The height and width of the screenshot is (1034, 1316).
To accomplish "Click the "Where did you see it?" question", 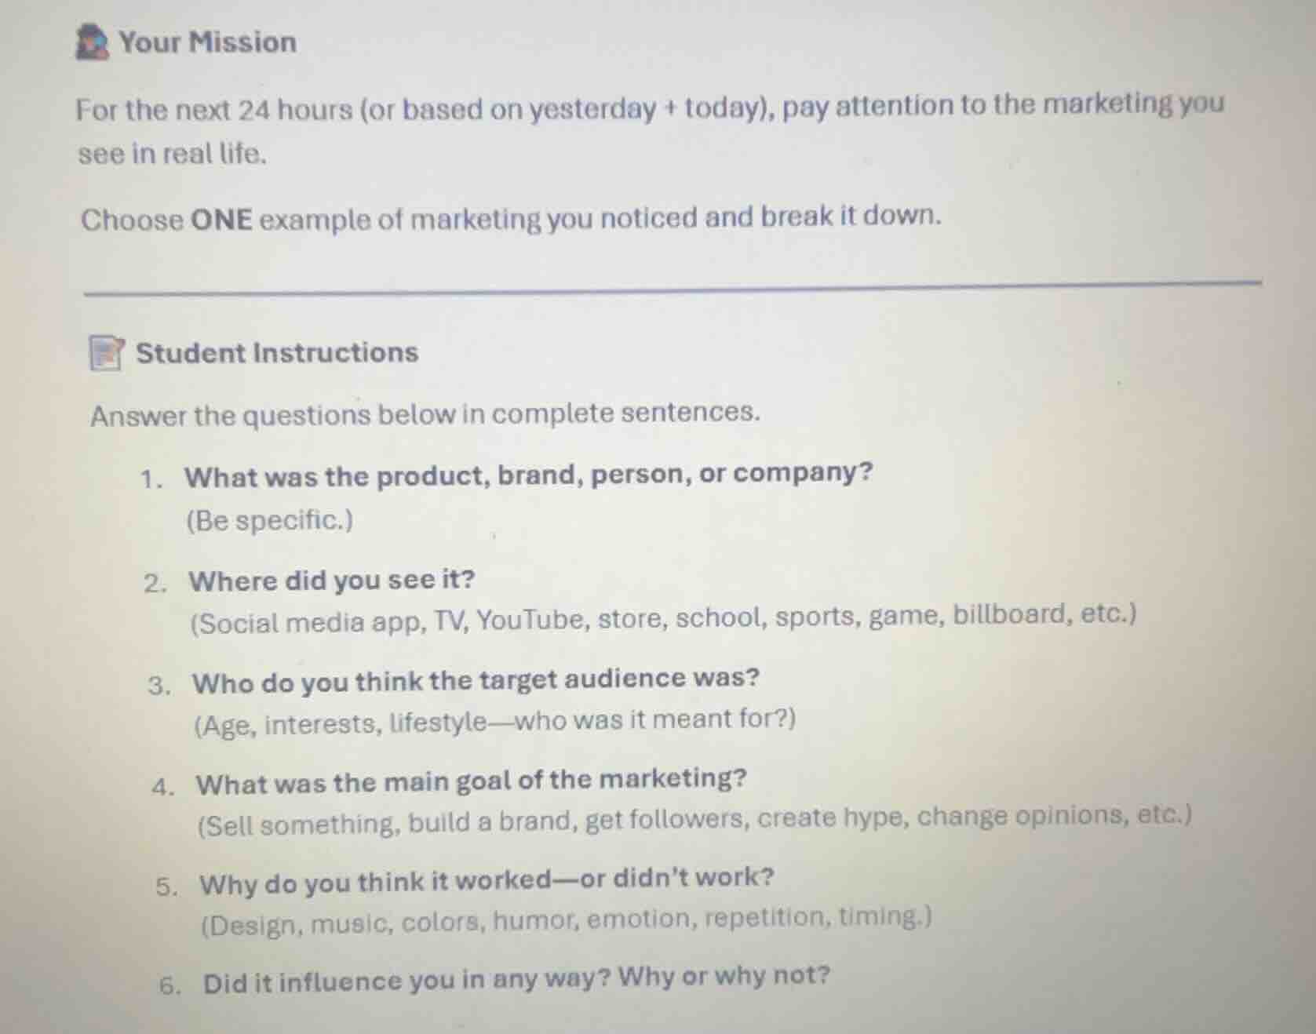I will click(x=332, y=581).
